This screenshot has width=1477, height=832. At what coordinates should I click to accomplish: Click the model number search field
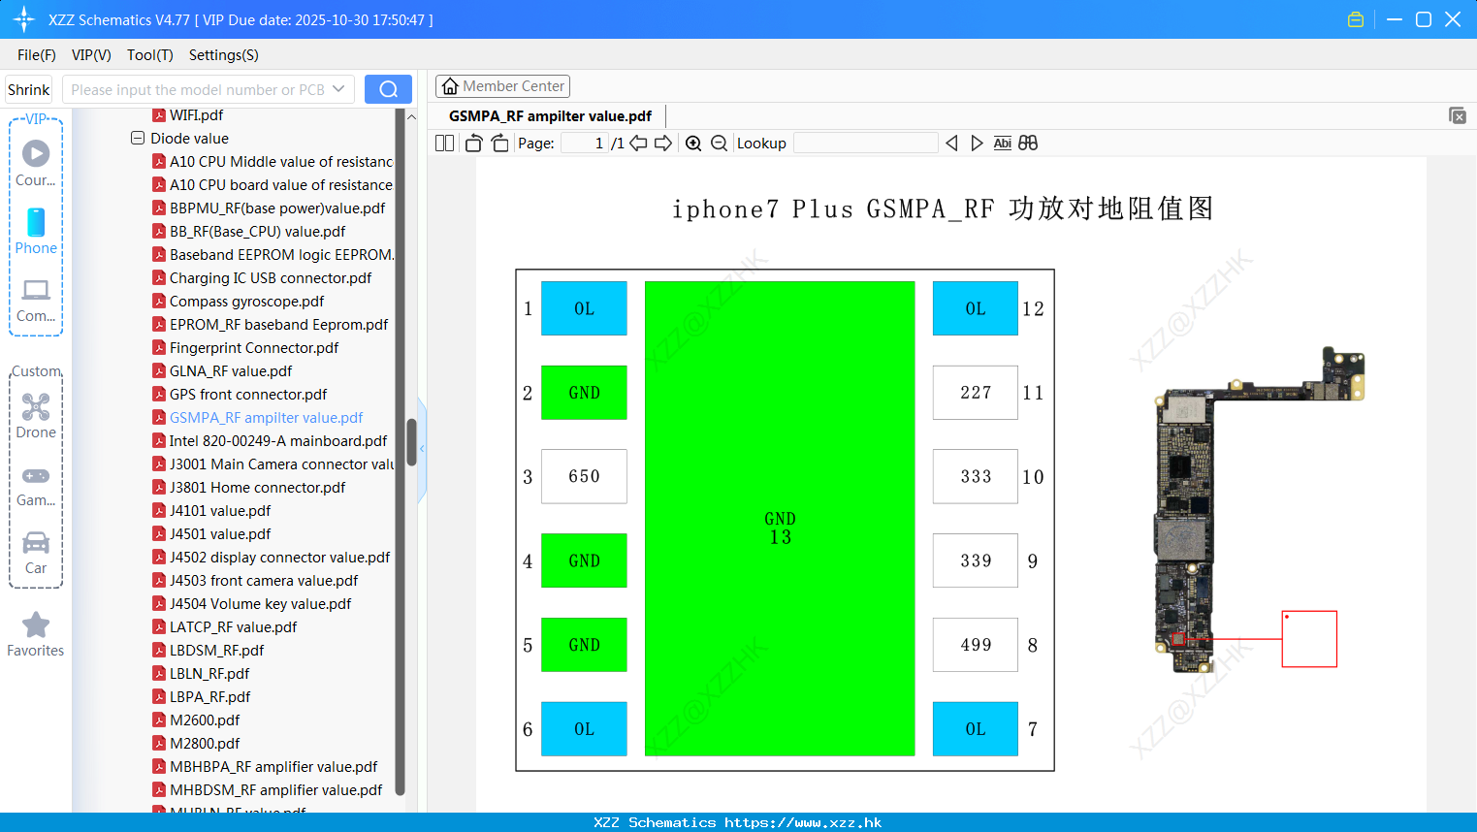click(197, 89)
